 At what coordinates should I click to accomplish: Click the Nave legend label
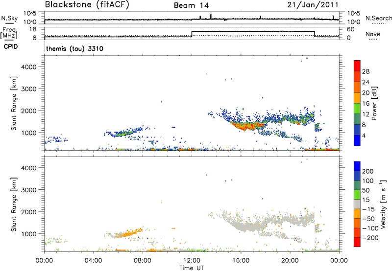click(372, 34)
